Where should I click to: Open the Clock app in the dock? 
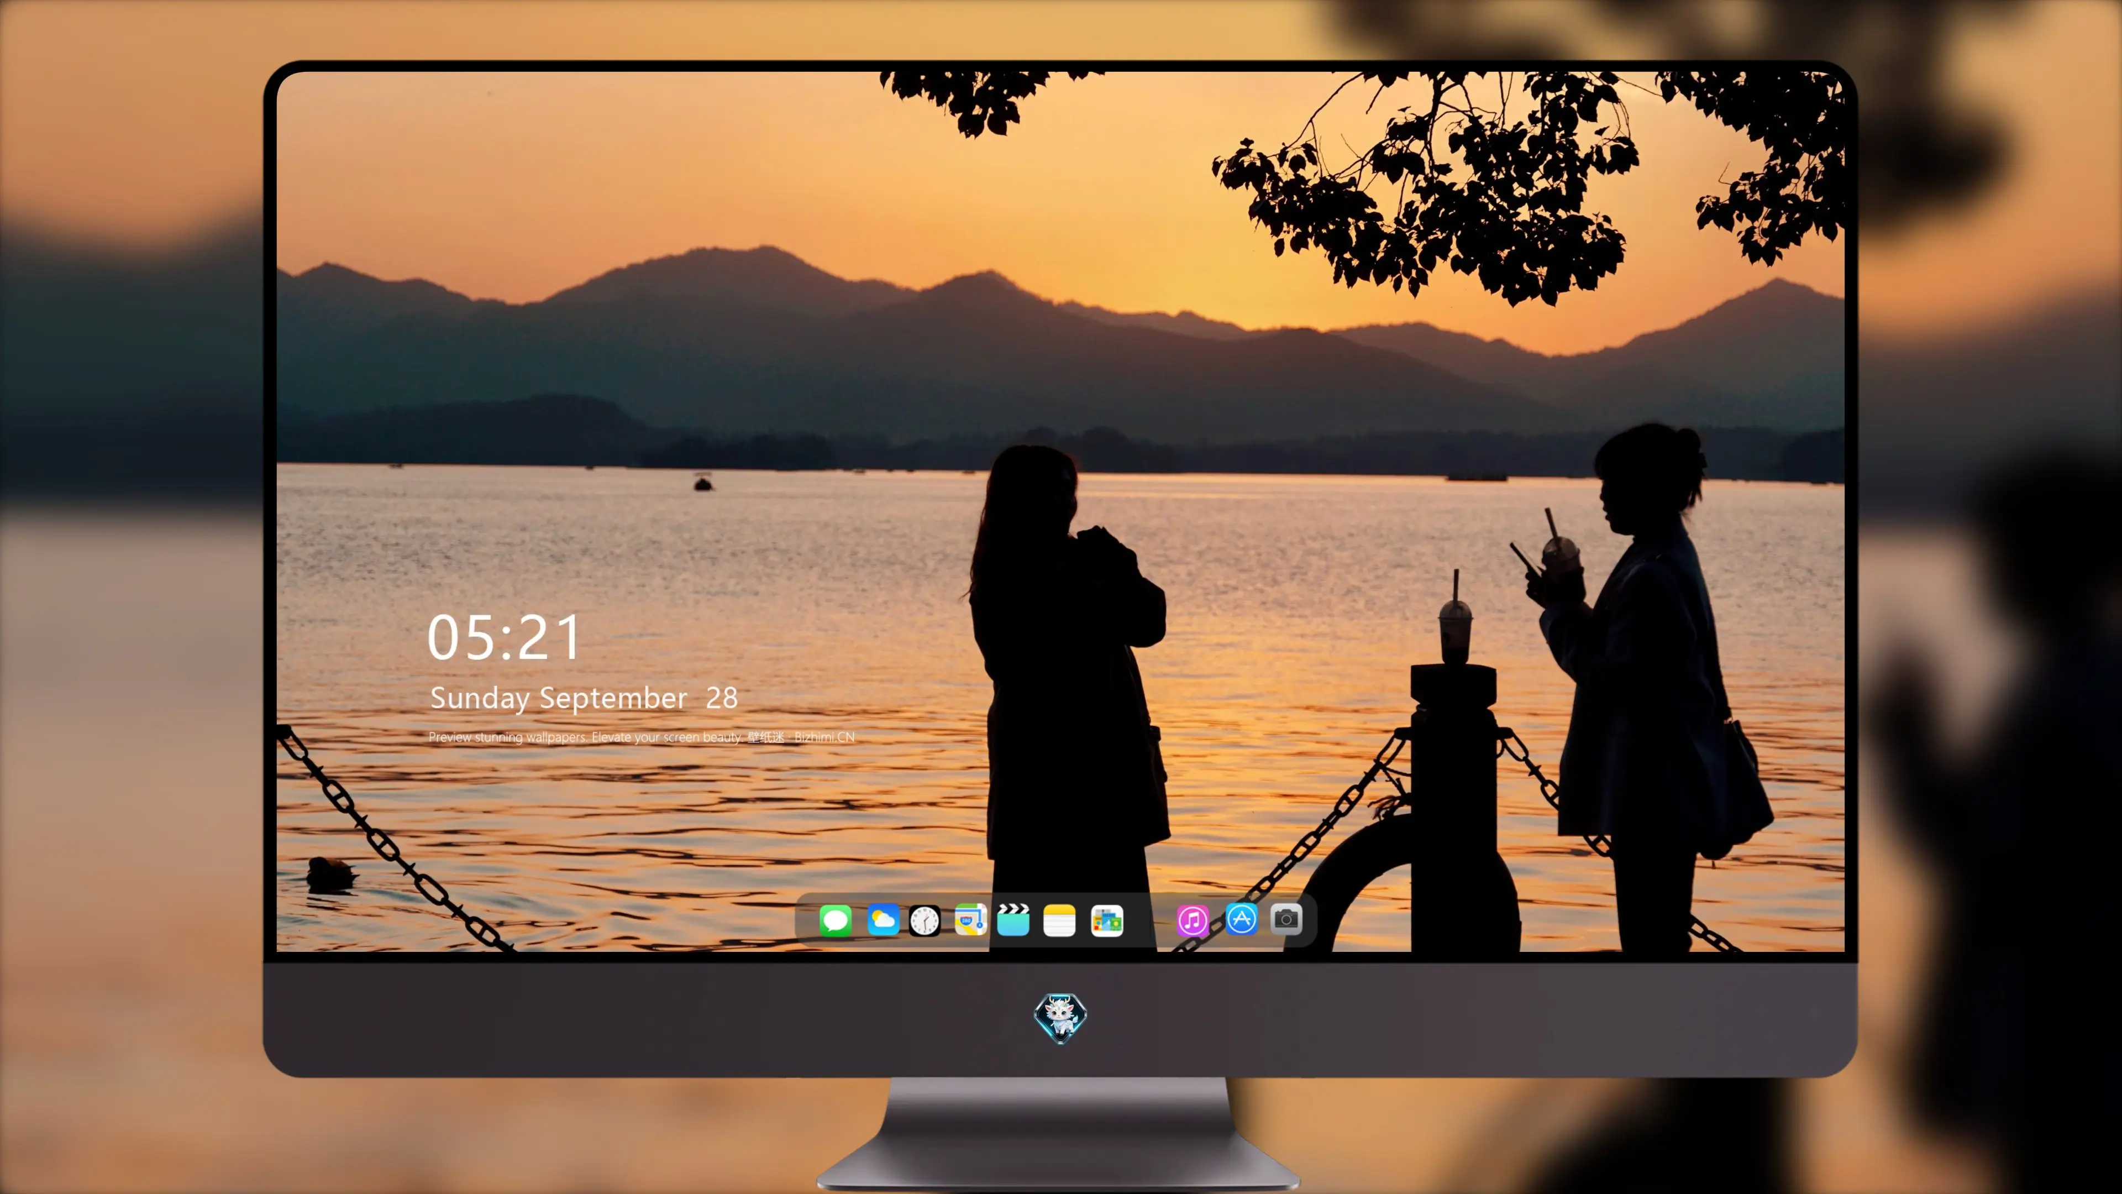click(925, 920)
